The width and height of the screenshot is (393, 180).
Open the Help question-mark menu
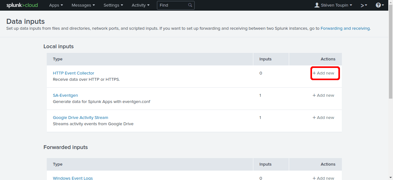[380, 5]
